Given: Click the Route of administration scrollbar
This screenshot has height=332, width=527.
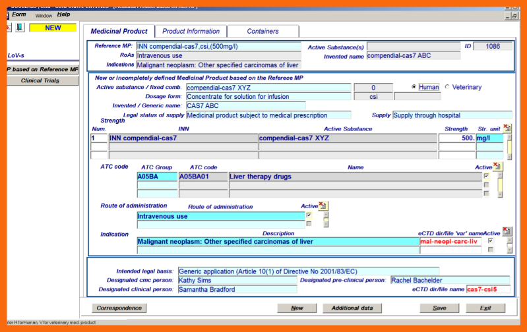Looking at the screenshot, I should click(x=326, y=219).
